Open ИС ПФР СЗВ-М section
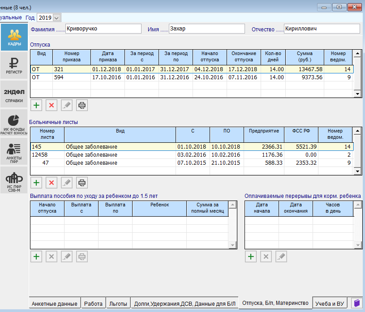 [14, 180]
